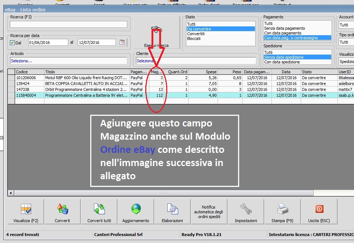Screen dimensions: 354x243
Task: Click the Esegui ricerca button
Action: (x=156, y=32)
